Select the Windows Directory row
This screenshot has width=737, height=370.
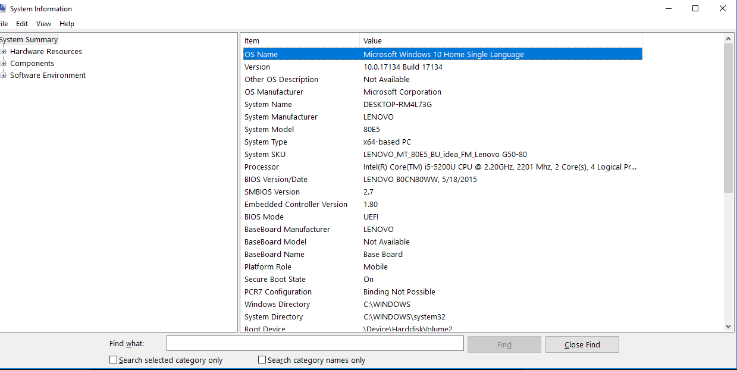[x=443, y=305]
